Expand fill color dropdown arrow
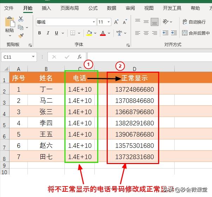The height and width of the screenshot is (197, 212). tap(95, 33)
